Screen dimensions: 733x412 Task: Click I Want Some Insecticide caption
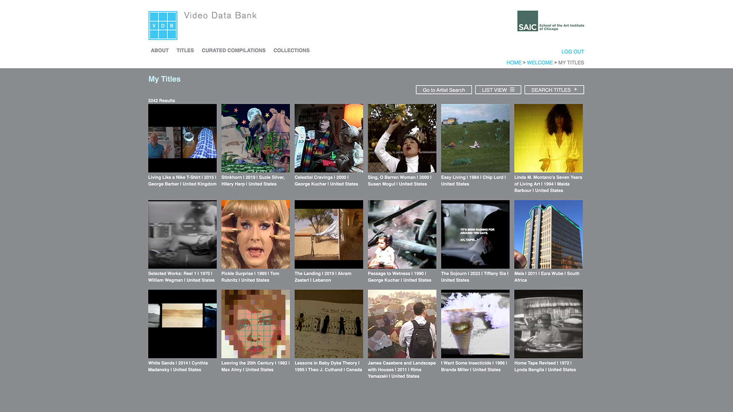click(x=474, y=366)
